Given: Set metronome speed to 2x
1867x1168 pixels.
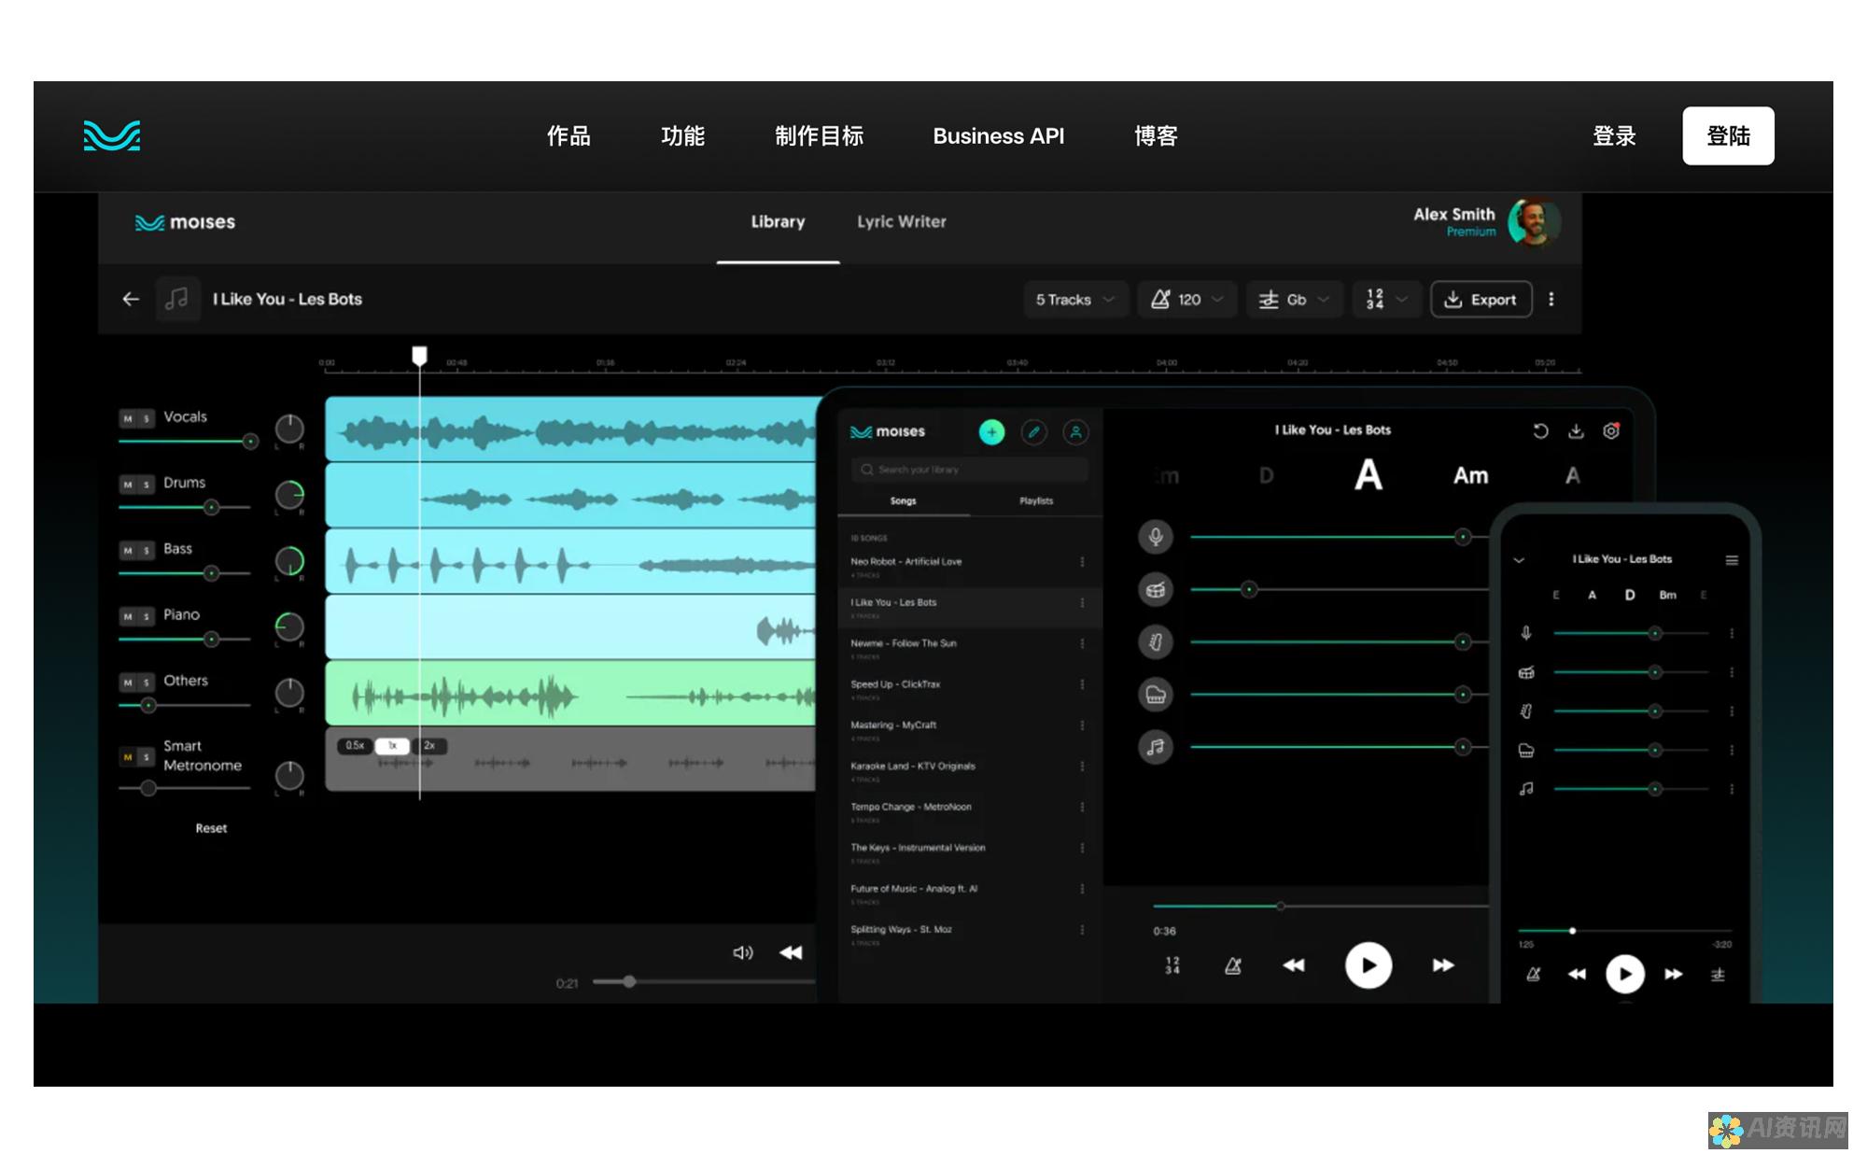Looking at the screenshot, I should (x=429, y=746).
